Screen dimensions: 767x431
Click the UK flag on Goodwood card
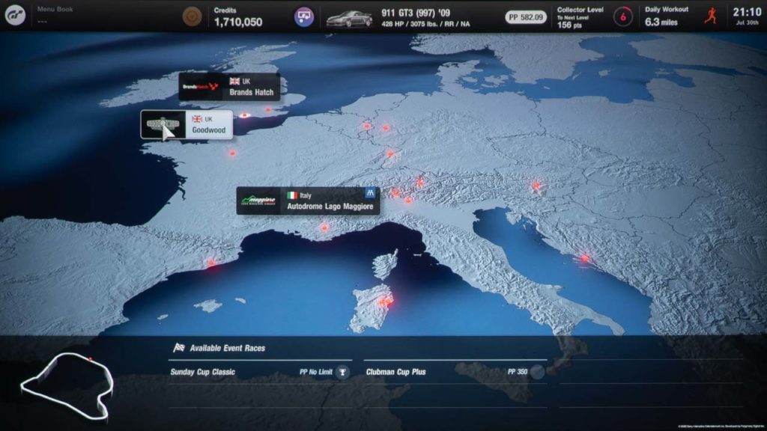(x=197, y=119)
